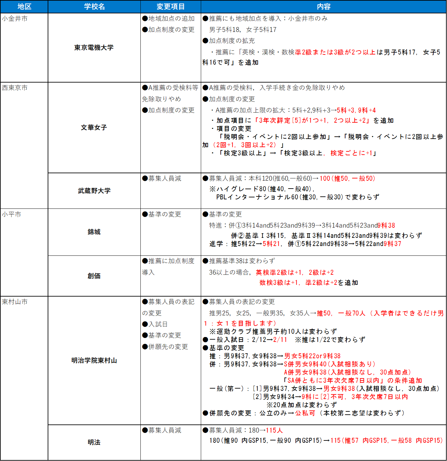
Task: Click ●募集人員減 in 武蔵野大学 row
Action: (162, 178)
